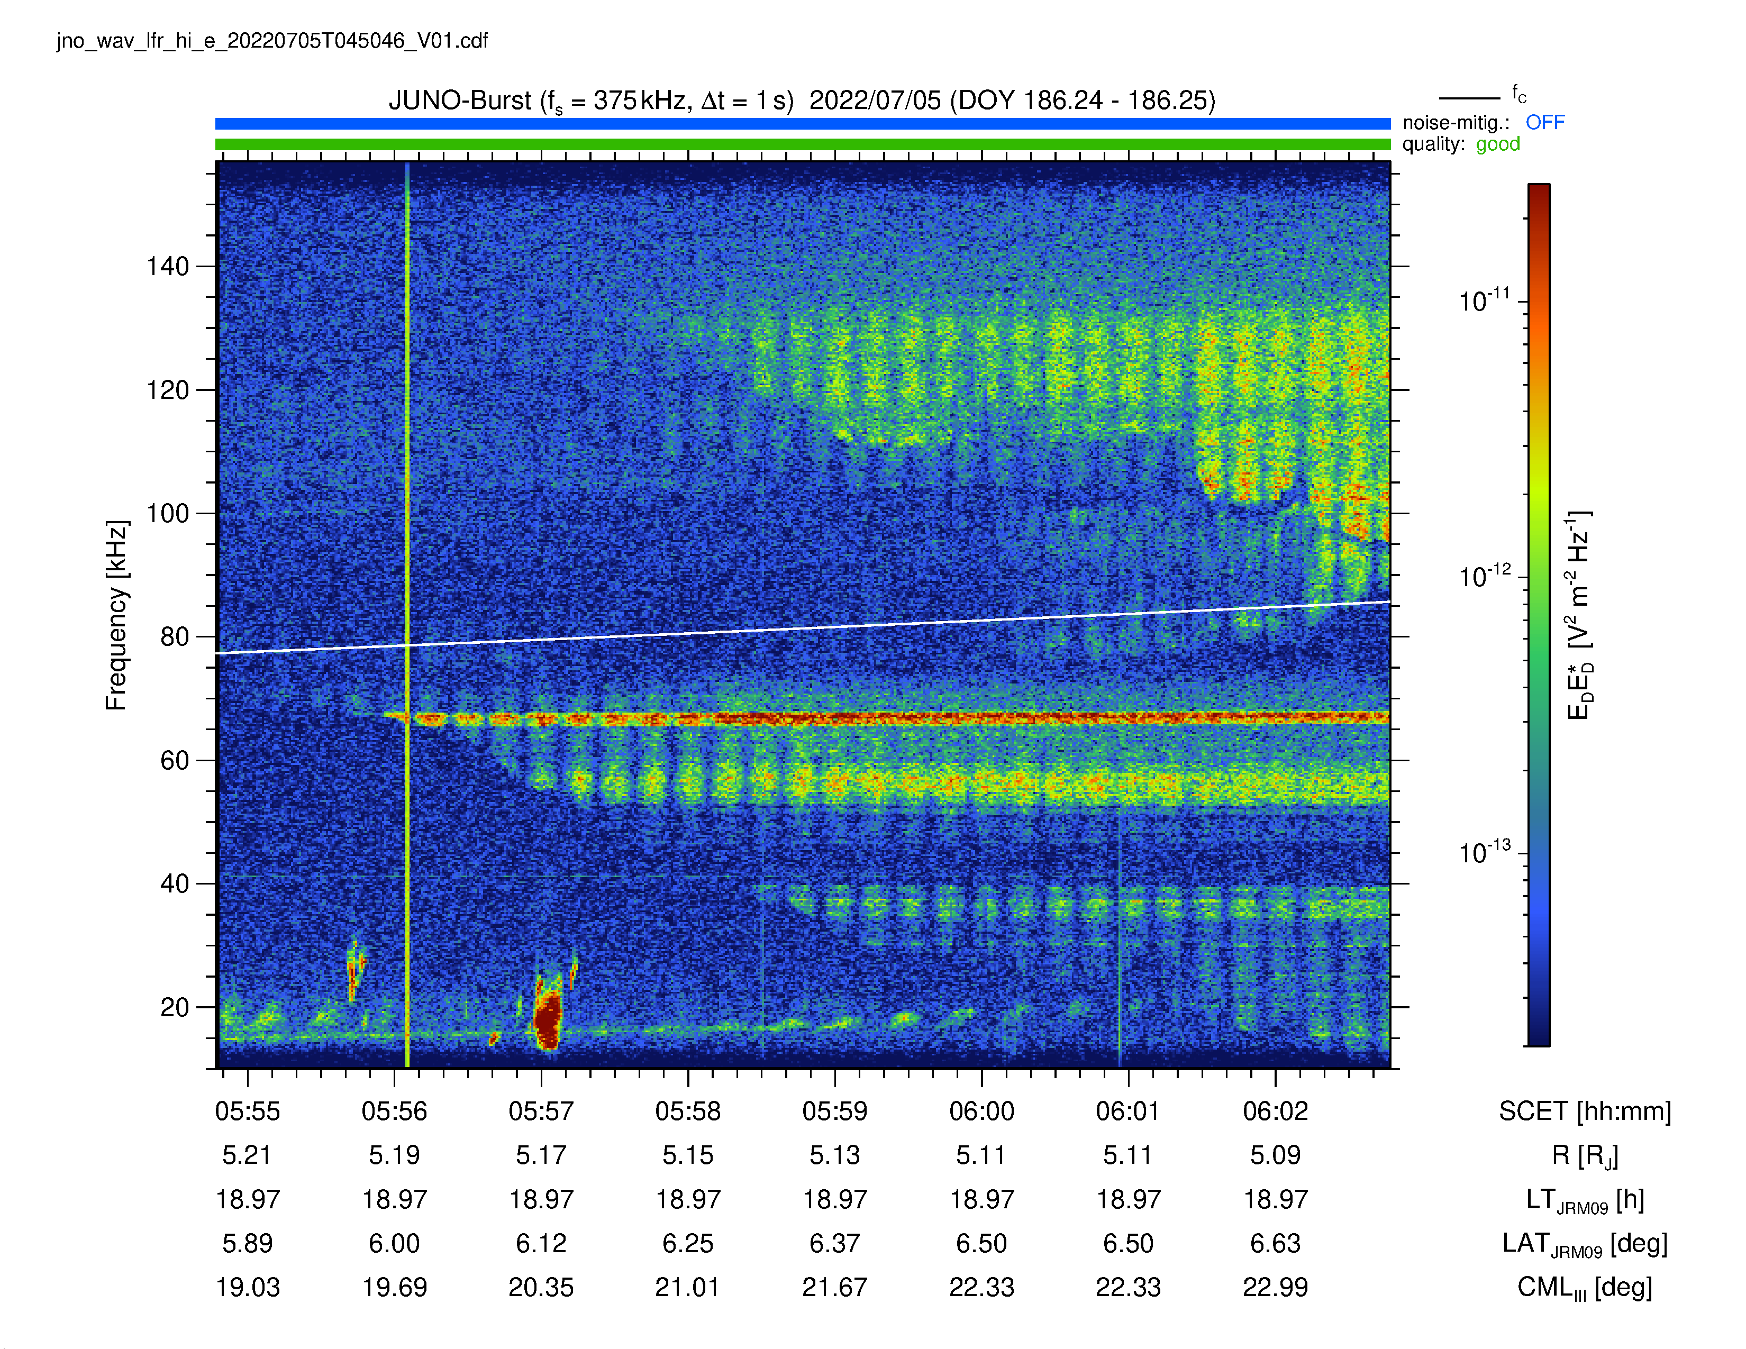The height and width of the screenshot is (1349, 1746).
Task: Click the color scale bar at 10^-12
Action: pyautogui.click(x=1539, y=577)
